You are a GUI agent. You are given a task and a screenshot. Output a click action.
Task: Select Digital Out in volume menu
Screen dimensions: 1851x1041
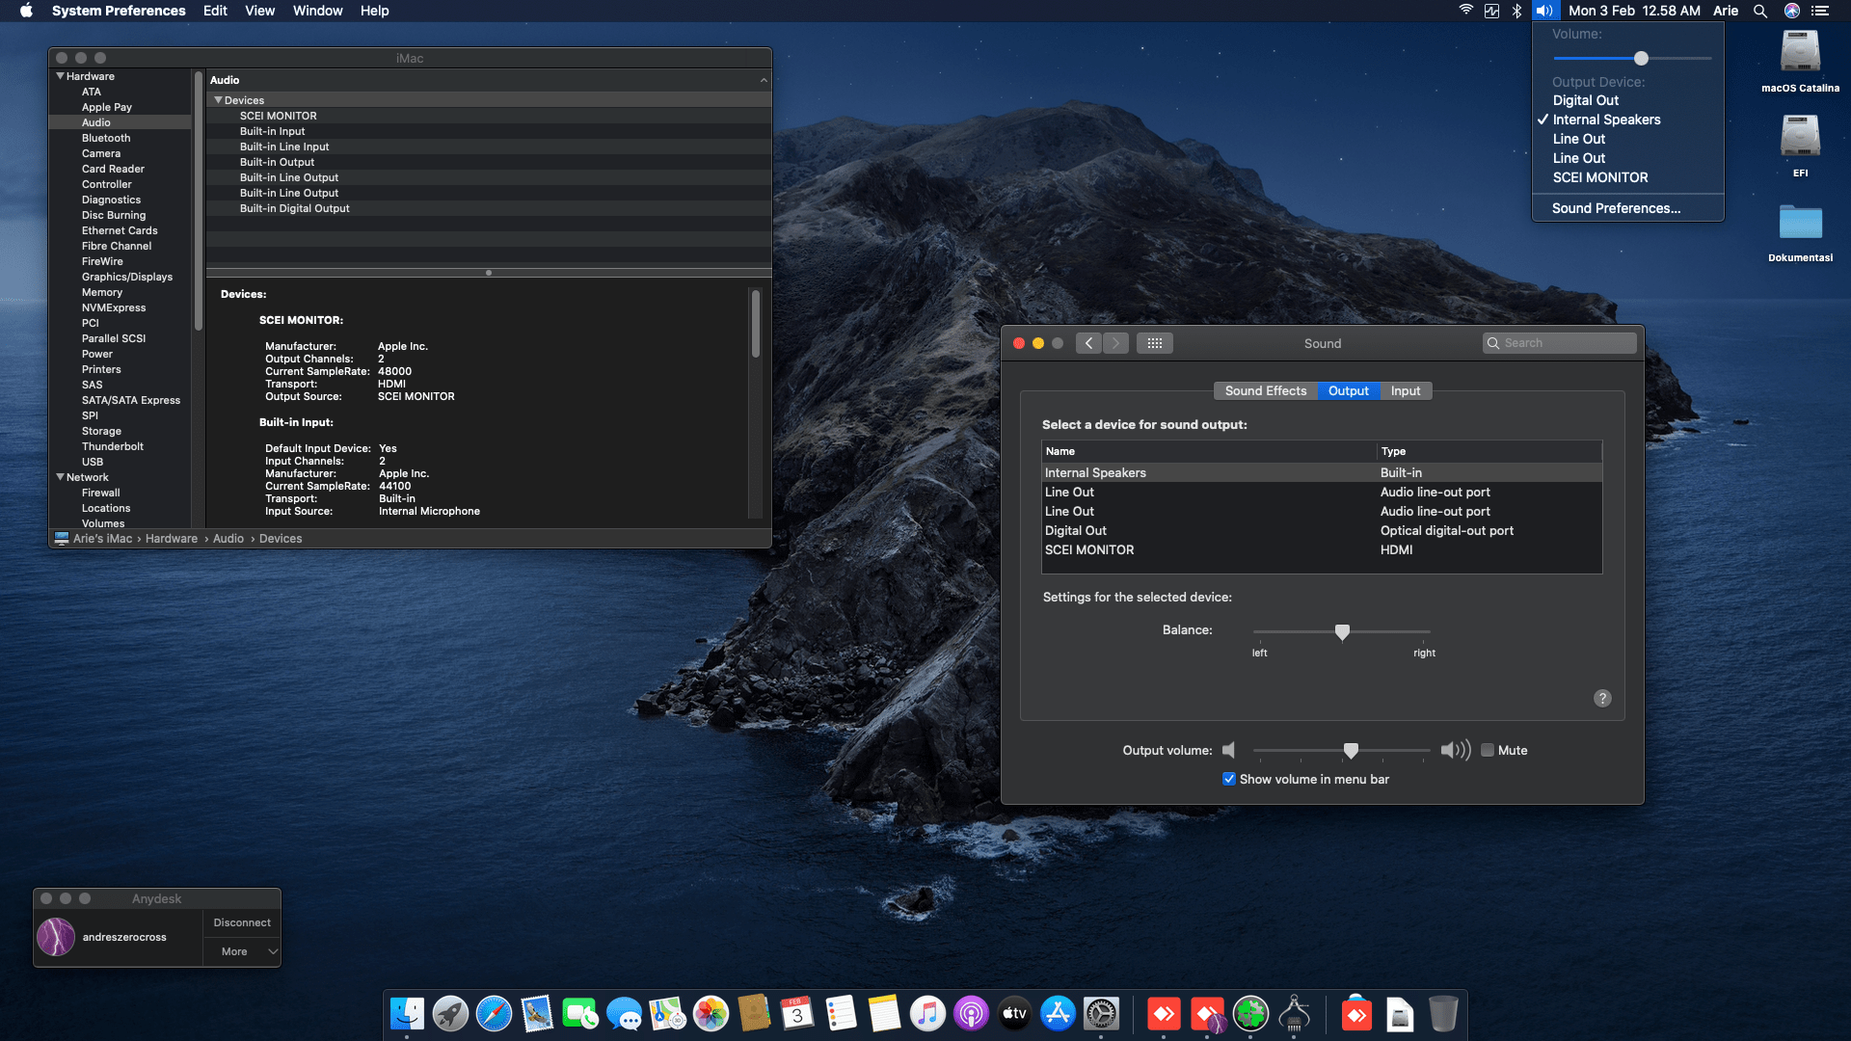[x=1585, y=100]
